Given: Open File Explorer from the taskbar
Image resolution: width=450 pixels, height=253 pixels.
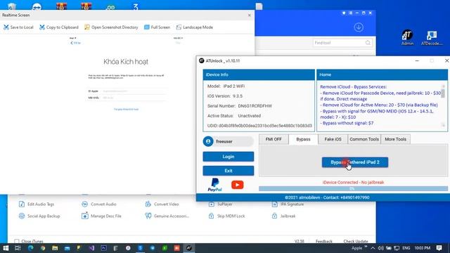Looking at the screenshot, I should click(55, 248).
